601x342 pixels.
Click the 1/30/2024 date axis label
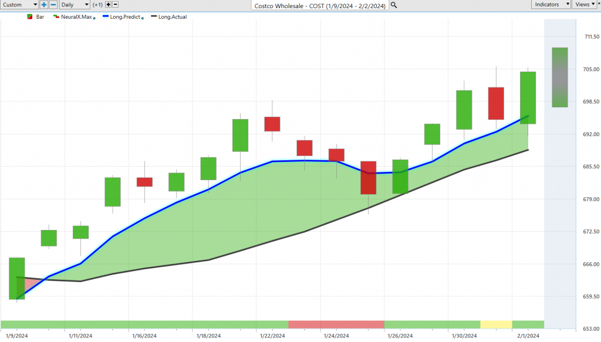click(x=464, y=336)
